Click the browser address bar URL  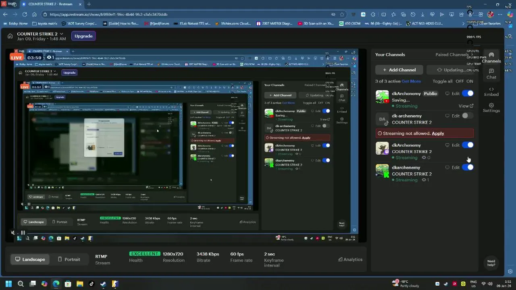coord(109,14)
